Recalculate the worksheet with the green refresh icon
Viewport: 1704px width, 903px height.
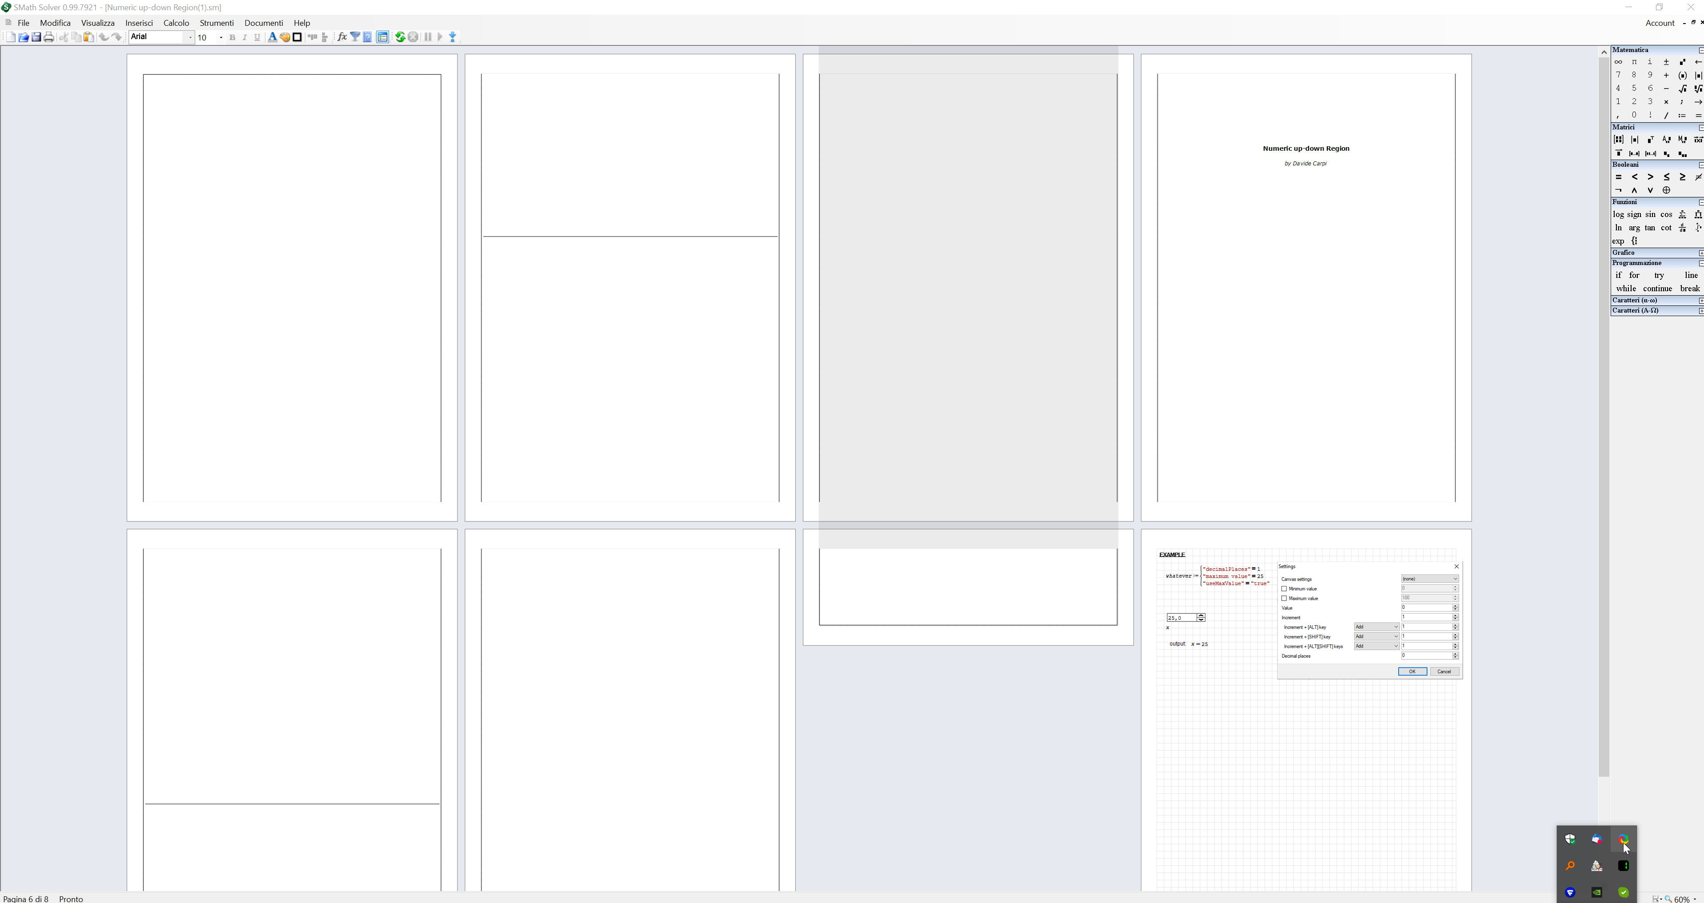[400, 37]
